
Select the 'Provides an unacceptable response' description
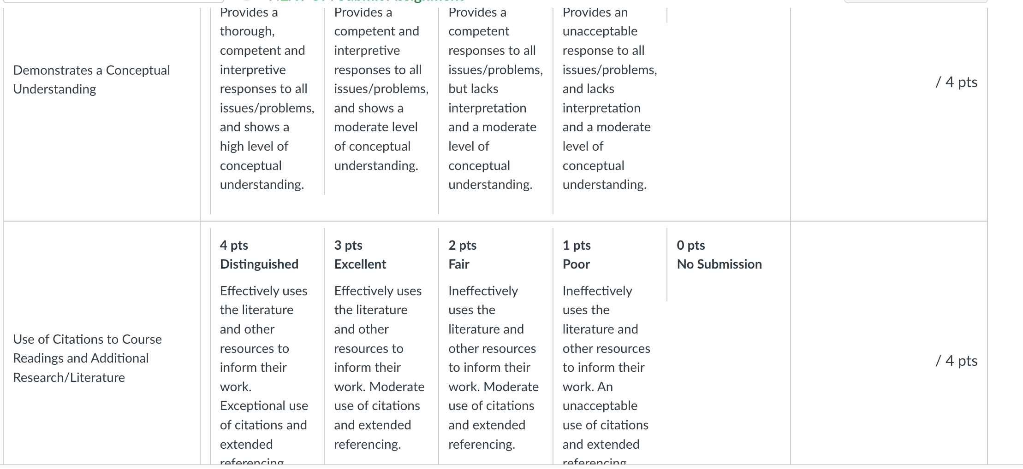pyautogui.click(x=609, y=98)
